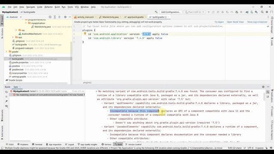Expand the gradle folder
Image resolution: width=274 pixels, height=154 pixels.
pos(6,52)
